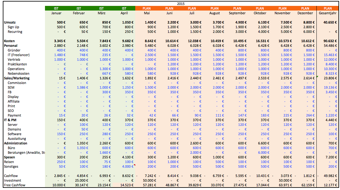Click April Spesen value 4.100 €
This screenshot has width=340, height=190.
(128, 157)
